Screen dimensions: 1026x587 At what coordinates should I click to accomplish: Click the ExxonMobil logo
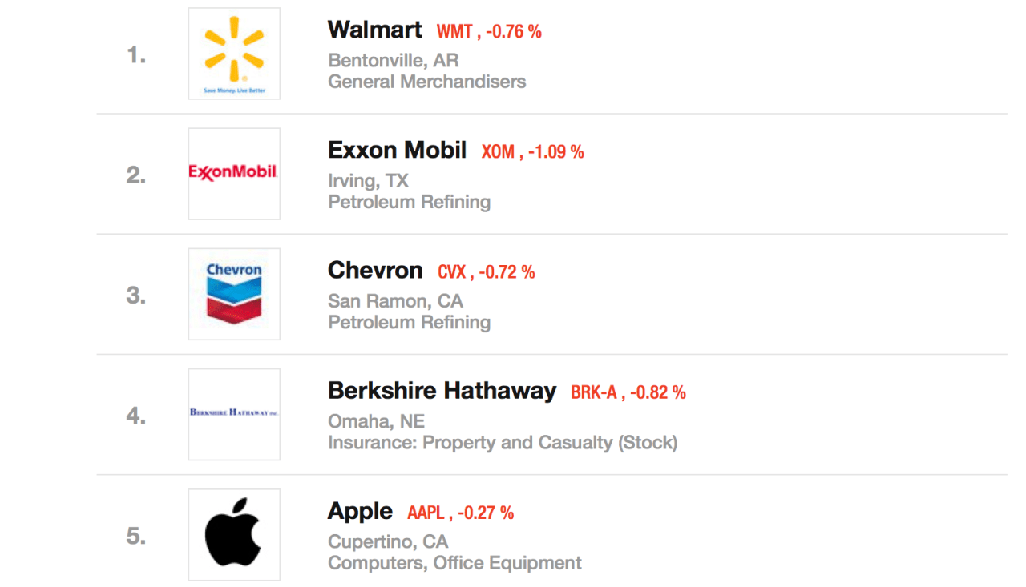[233, 172]
